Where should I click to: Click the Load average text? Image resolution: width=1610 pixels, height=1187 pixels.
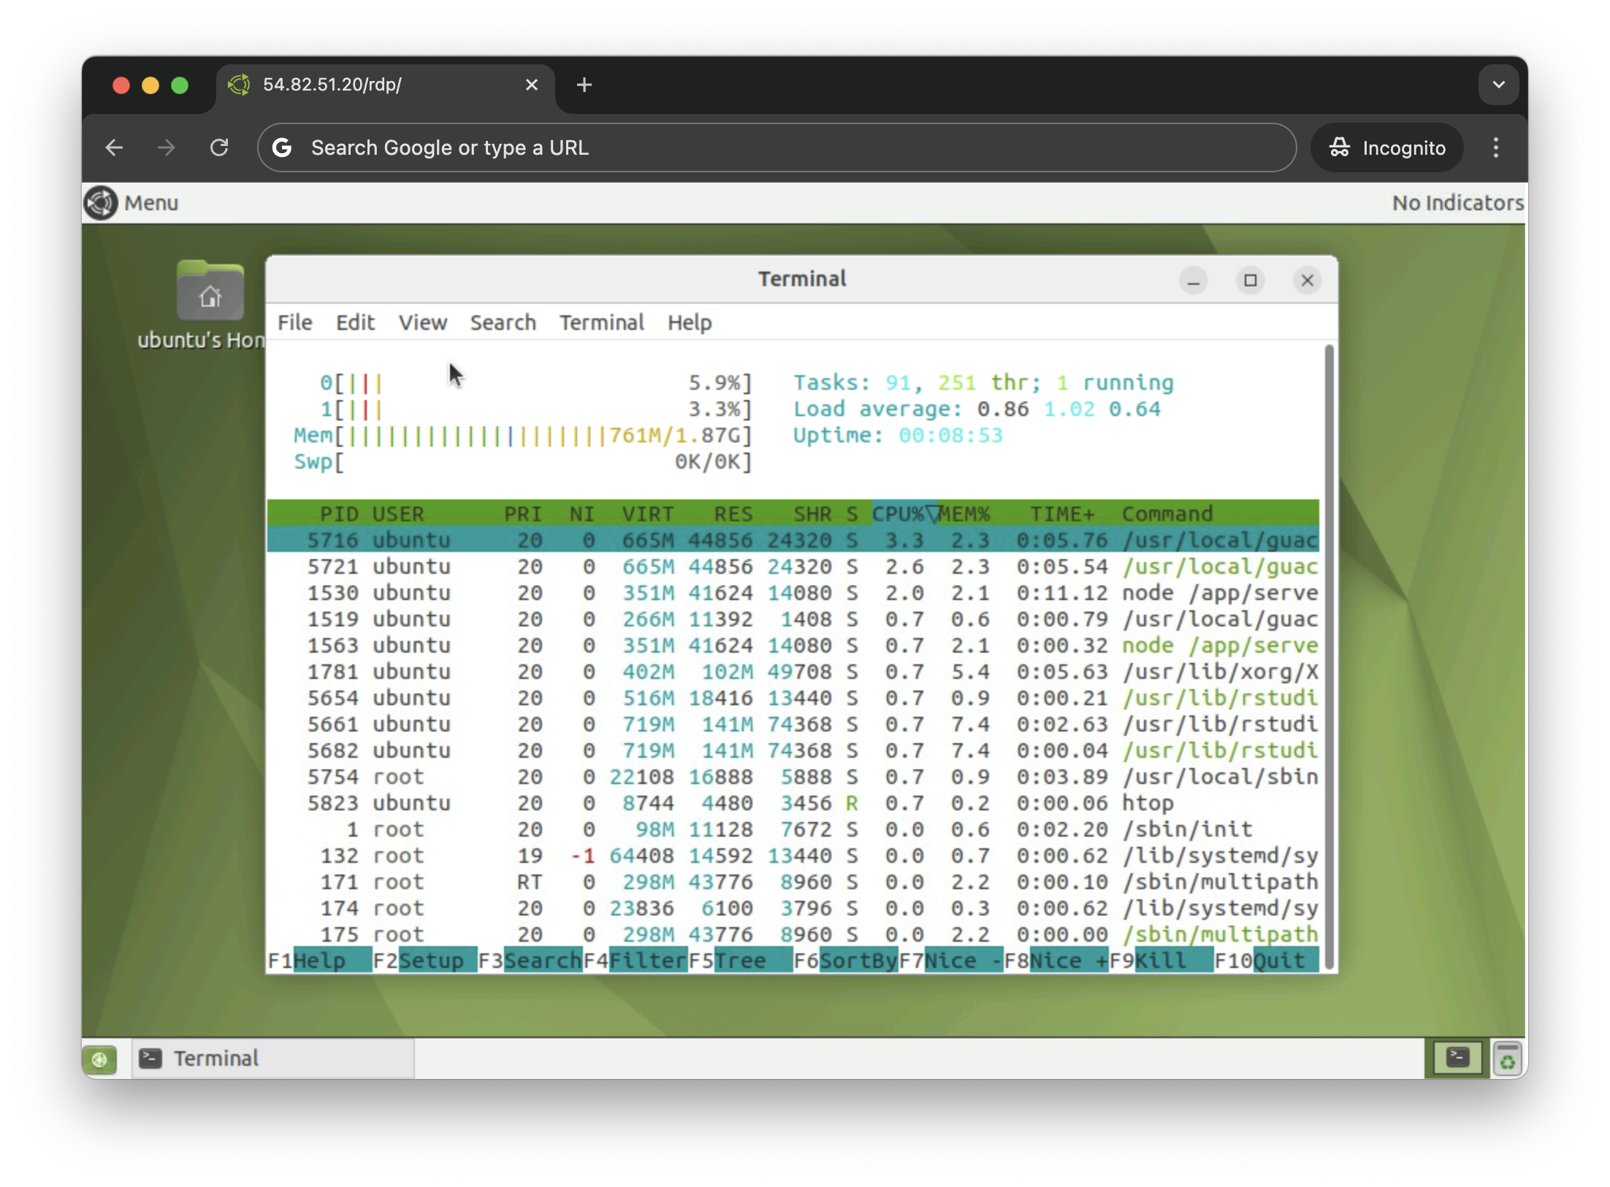click(x=977, y=409)
